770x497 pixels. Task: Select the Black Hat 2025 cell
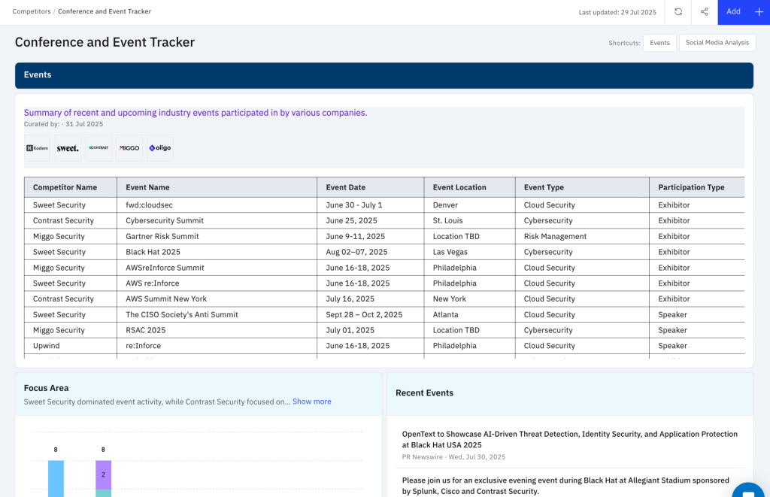pyautogui.click(x=217, y=252)
